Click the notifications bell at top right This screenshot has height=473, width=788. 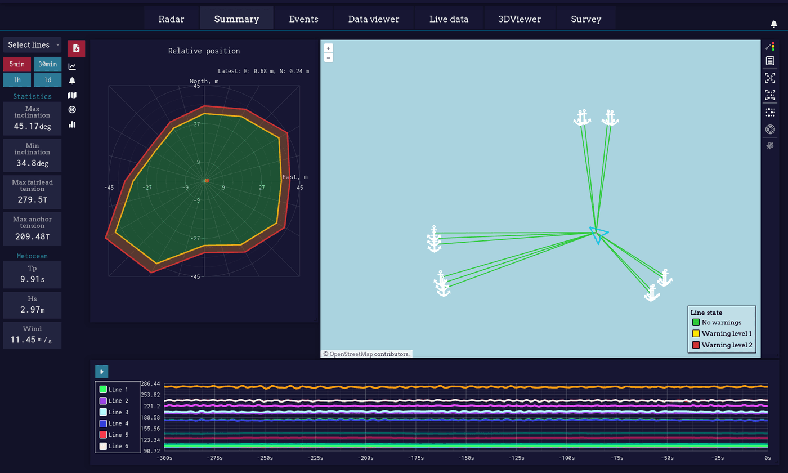774,24
